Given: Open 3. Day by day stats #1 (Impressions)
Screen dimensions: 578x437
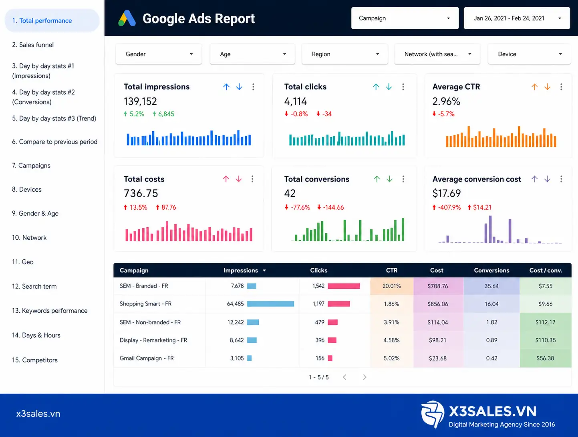Looking at the screenshot, I should coord(43,71).
